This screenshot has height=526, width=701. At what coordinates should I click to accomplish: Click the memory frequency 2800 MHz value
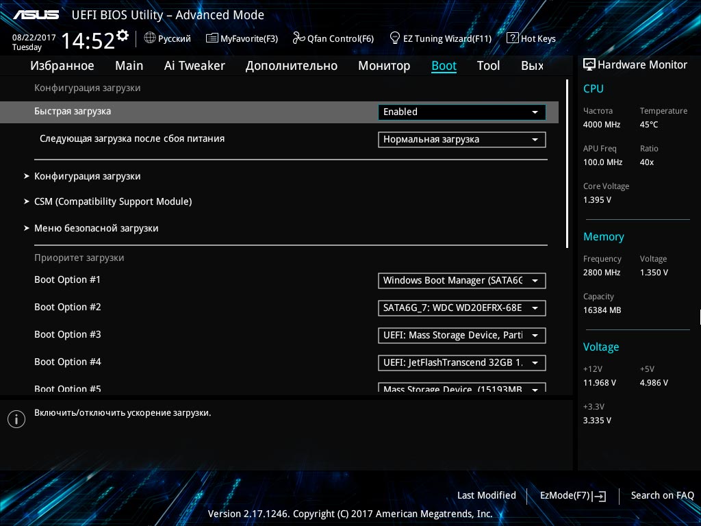[x=602, y=273]
